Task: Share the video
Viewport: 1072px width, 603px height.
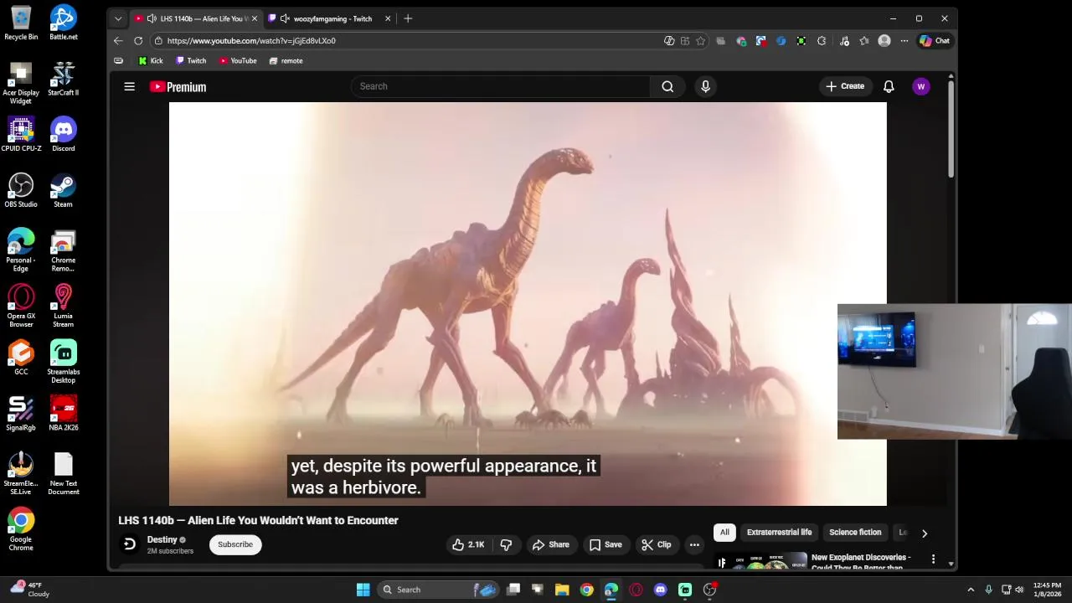Action: [550, 544]
